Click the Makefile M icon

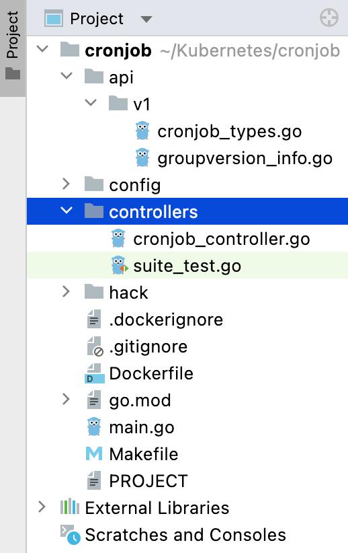94,453
